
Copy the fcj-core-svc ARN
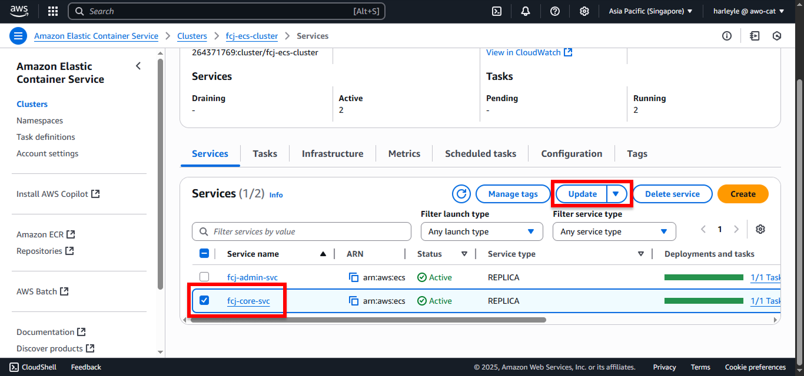click(354, 301)
